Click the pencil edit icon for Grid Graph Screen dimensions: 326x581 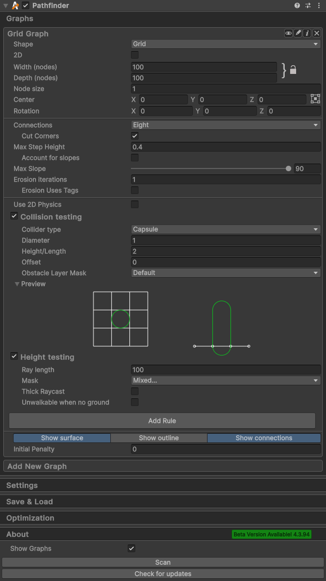coord(298,34)
